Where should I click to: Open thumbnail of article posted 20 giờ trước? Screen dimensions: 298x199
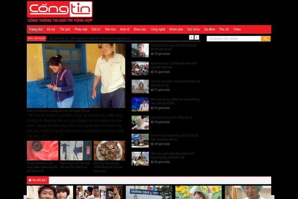click(x=140, y=159)
